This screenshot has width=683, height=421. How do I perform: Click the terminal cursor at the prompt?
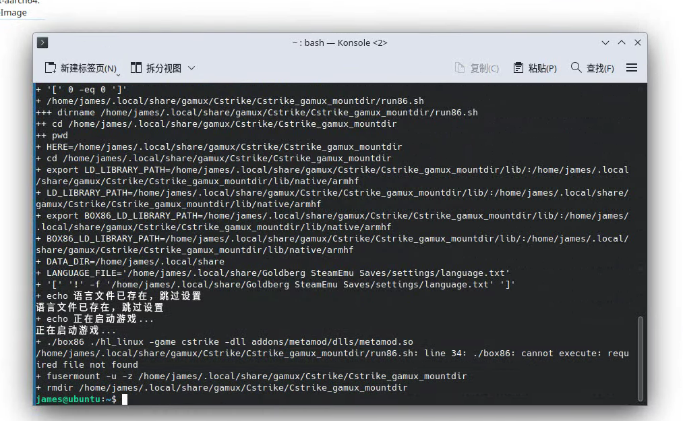[125, 399]
